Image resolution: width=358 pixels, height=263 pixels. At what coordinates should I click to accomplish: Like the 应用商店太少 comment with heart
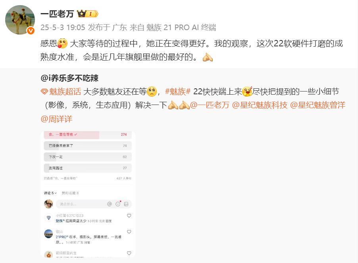(x=129, y=215)
